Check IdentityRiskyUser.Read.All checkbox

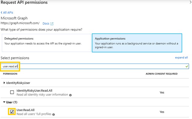coord(12,92)
